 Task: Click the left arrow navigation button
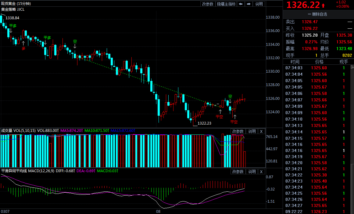click(x=241, y=4)
